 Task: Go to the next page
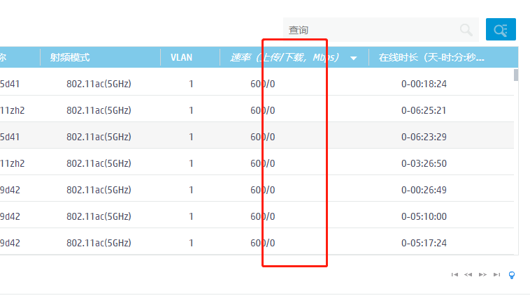pyautogui.click(x=482, y=275)
